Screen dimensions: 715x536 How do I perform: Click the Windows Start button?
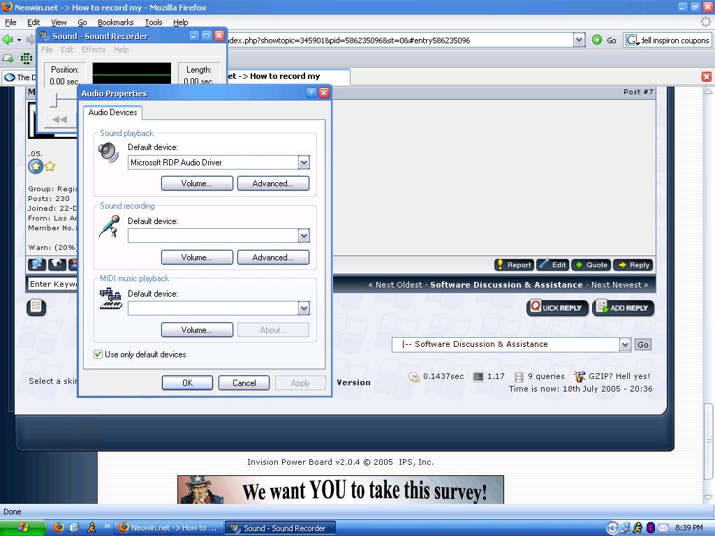[23, 528]
